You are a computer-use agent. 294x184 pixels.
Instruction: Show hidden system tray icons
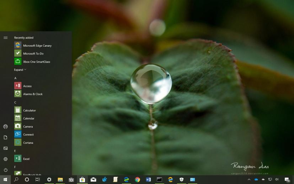[x=249, y=180]
